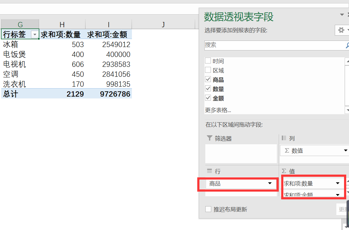
Task: Click the columns icon beside 列
Action: click(x=284, y=138)
